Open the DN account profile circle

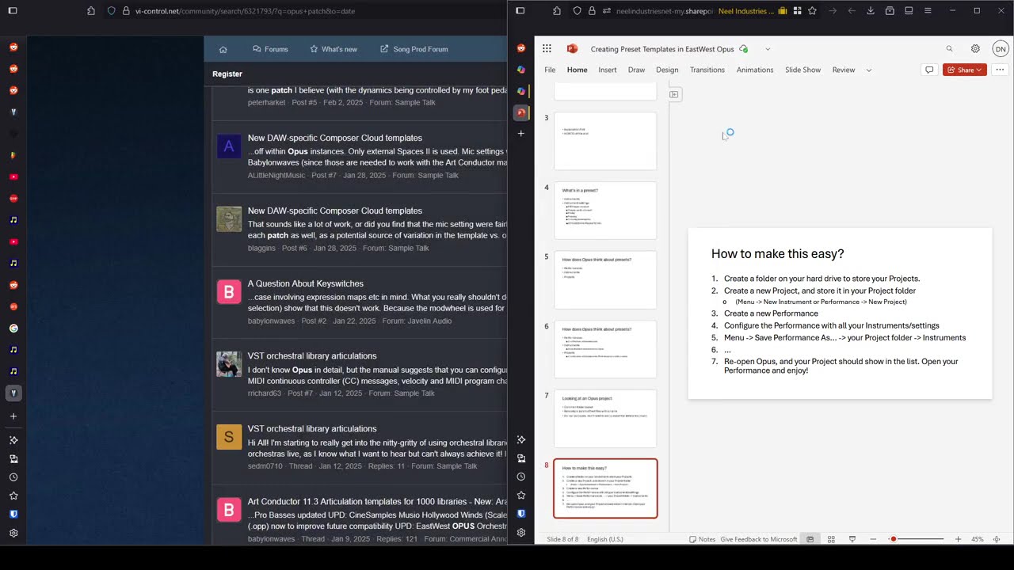(x=1000, y=49)
